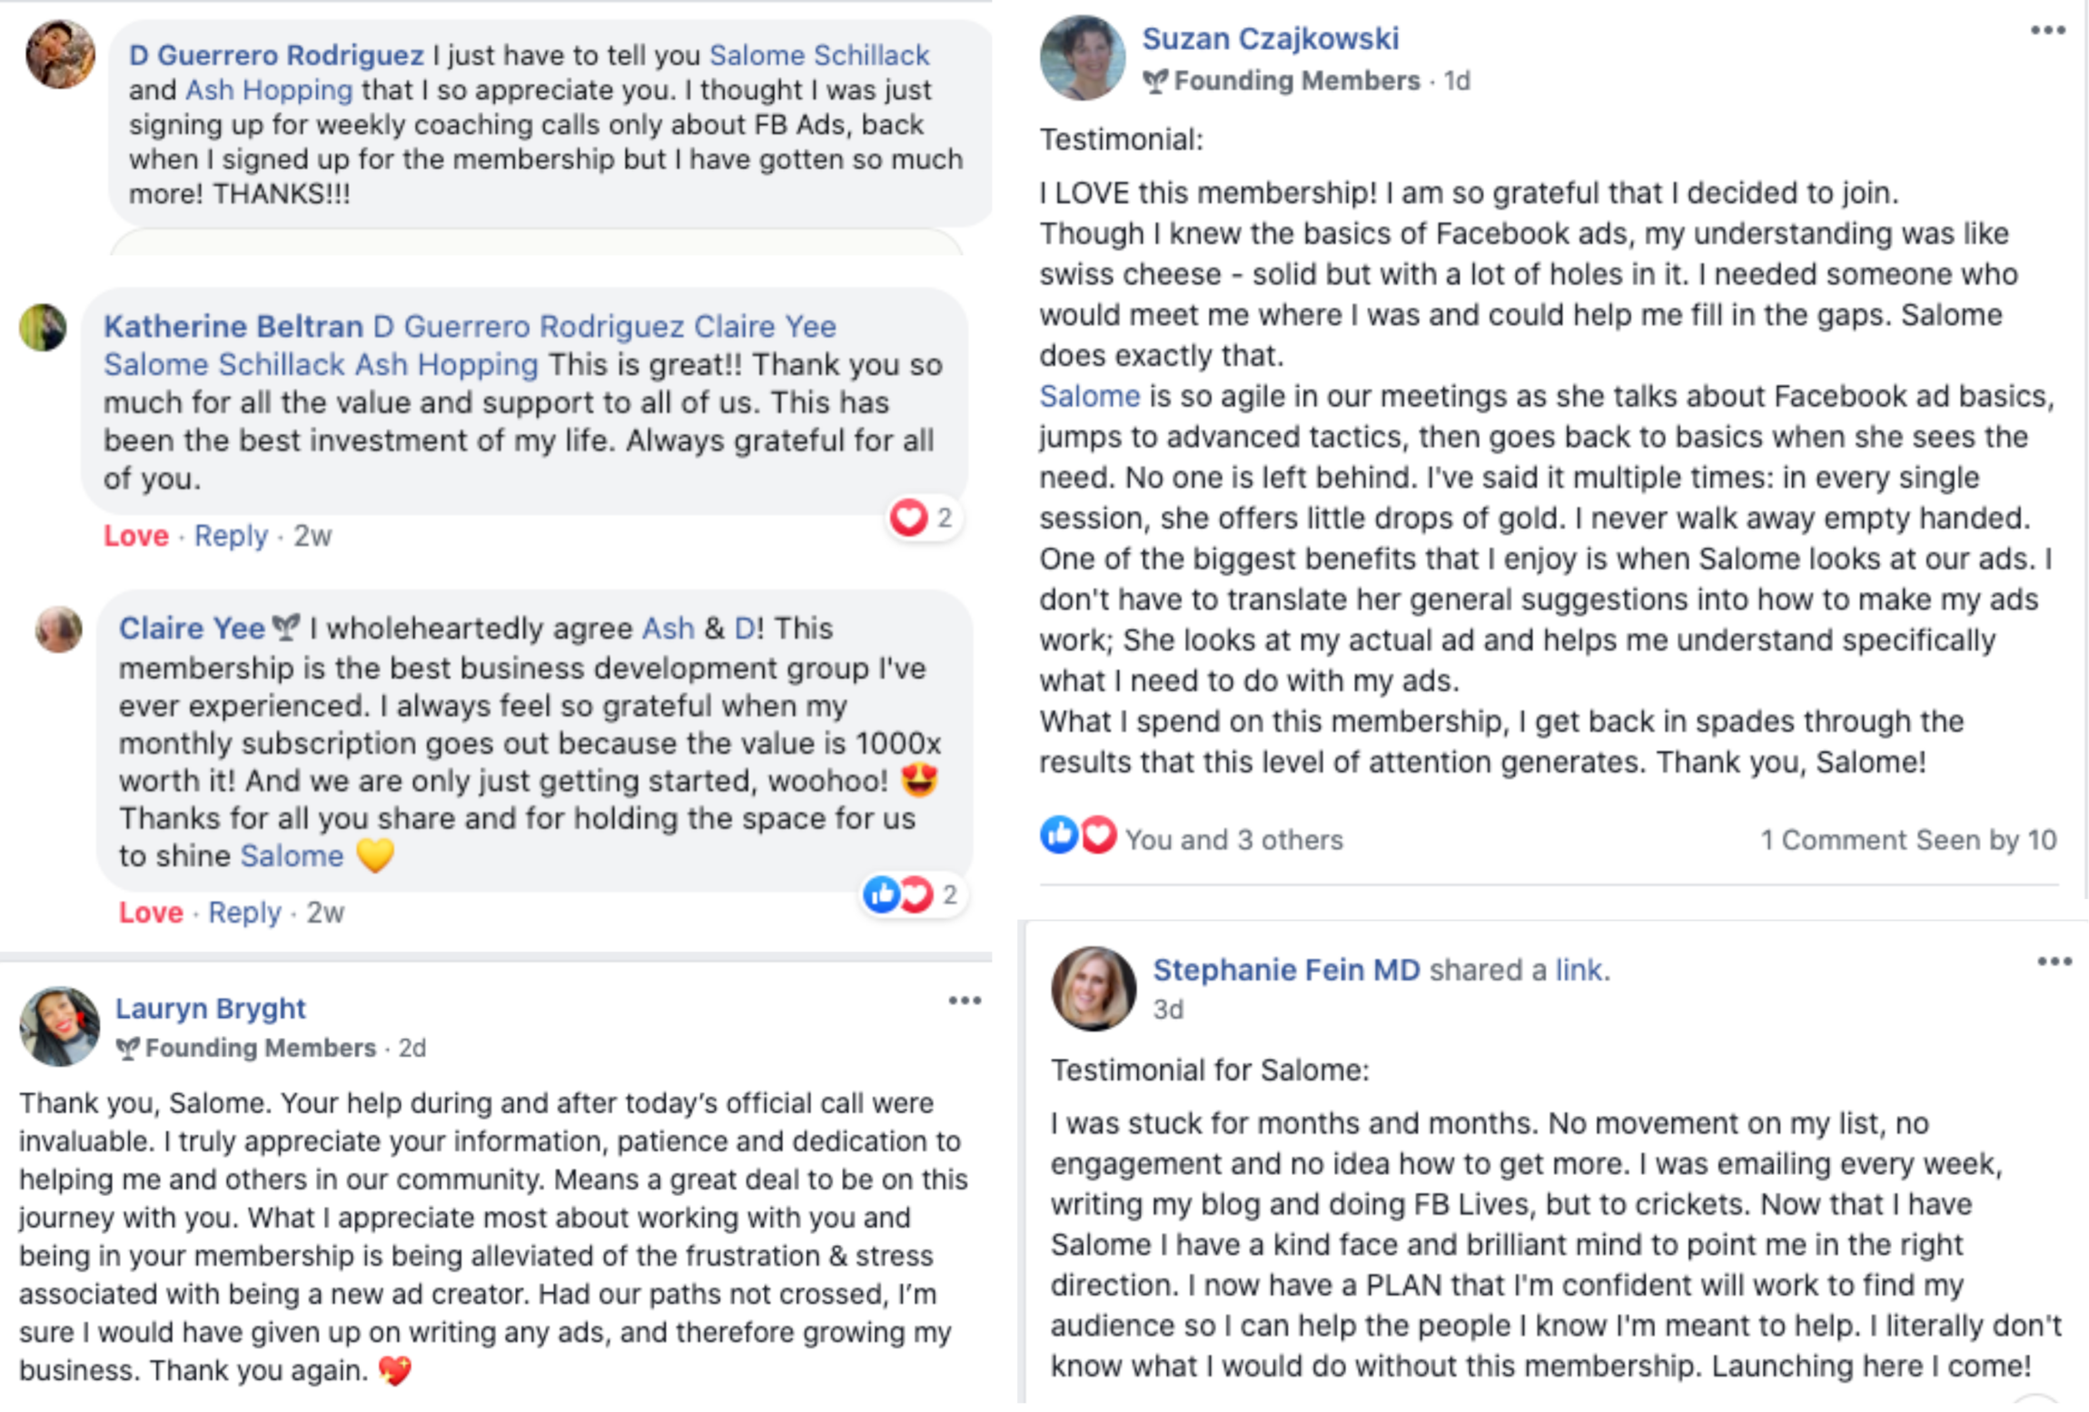Click Katherine Beltran's profile picture
The width and height of the screenshot is (2089, 1412).
[x=43, y=327]
